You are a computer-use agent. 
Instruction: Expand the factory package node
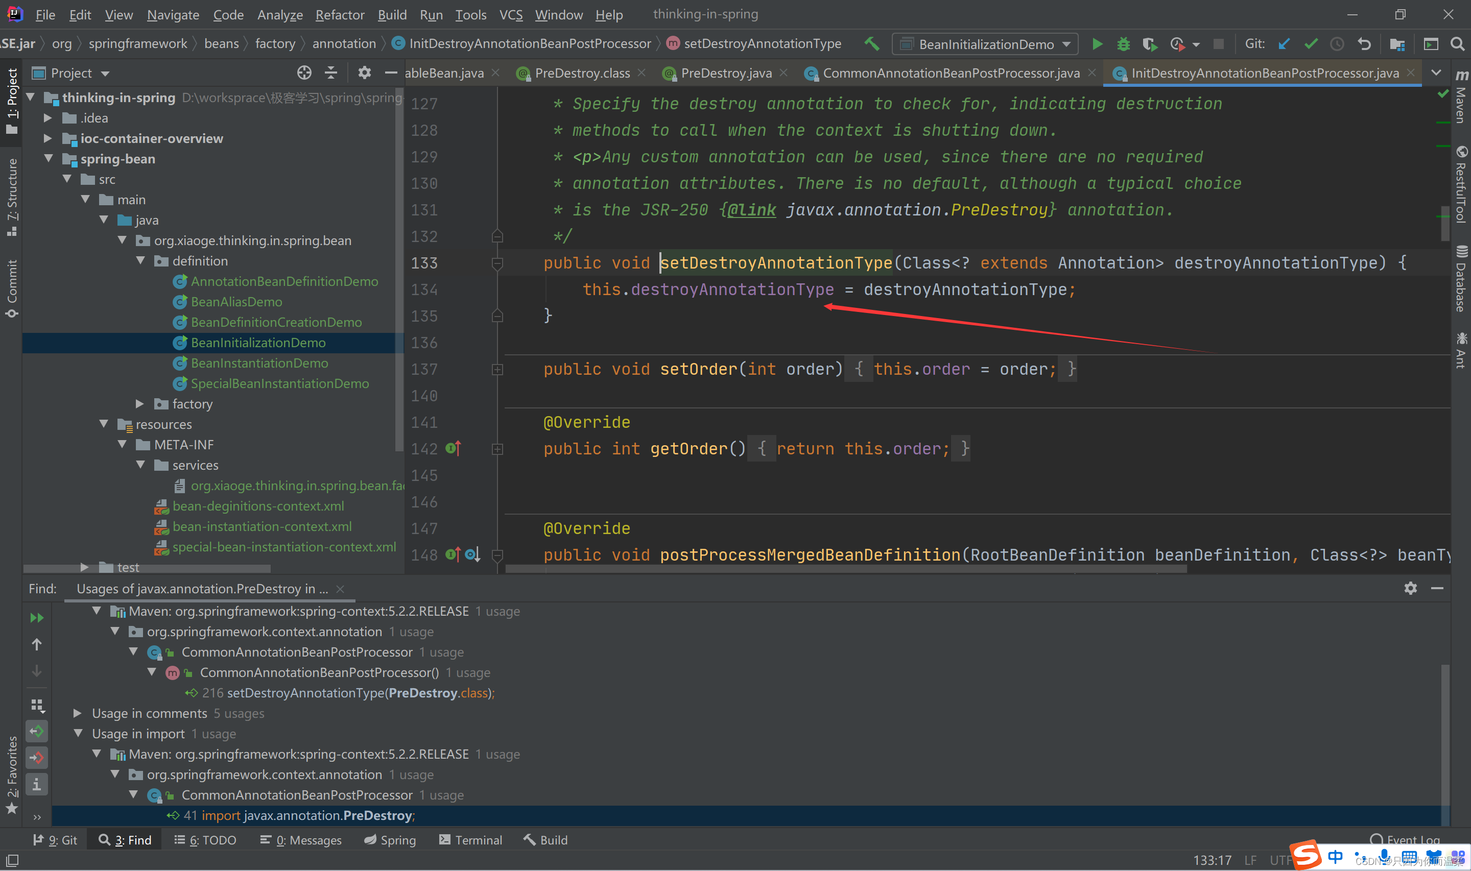pos(140,404)
